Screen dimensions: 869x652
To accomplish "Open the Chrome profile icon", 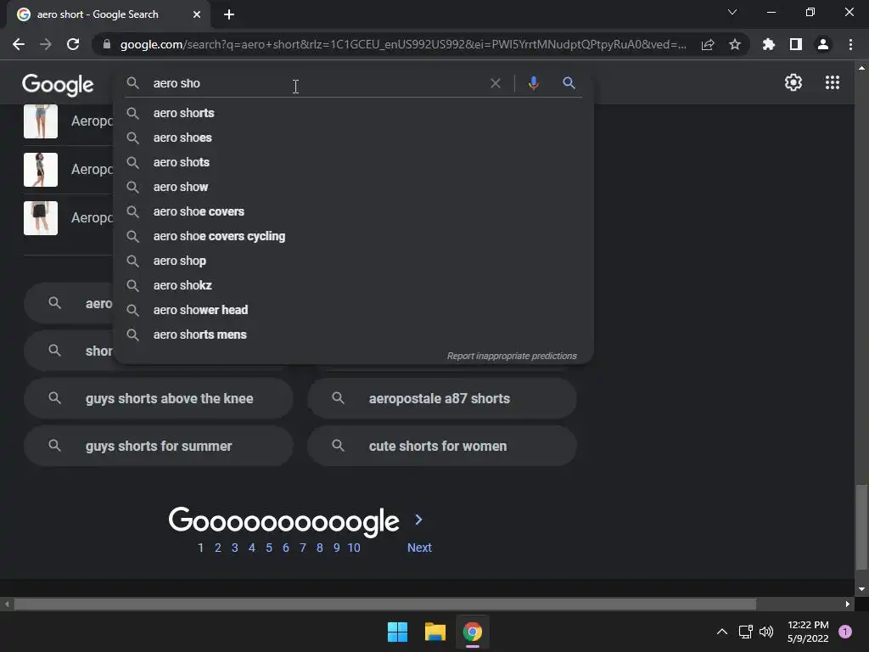I will [823, 44].
